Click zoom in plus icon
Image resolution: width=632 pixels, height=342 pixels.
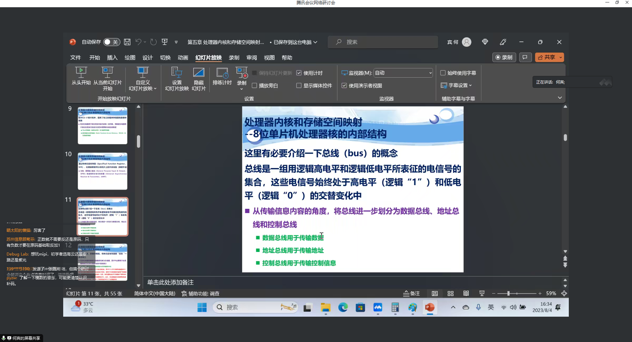(540, 293)
